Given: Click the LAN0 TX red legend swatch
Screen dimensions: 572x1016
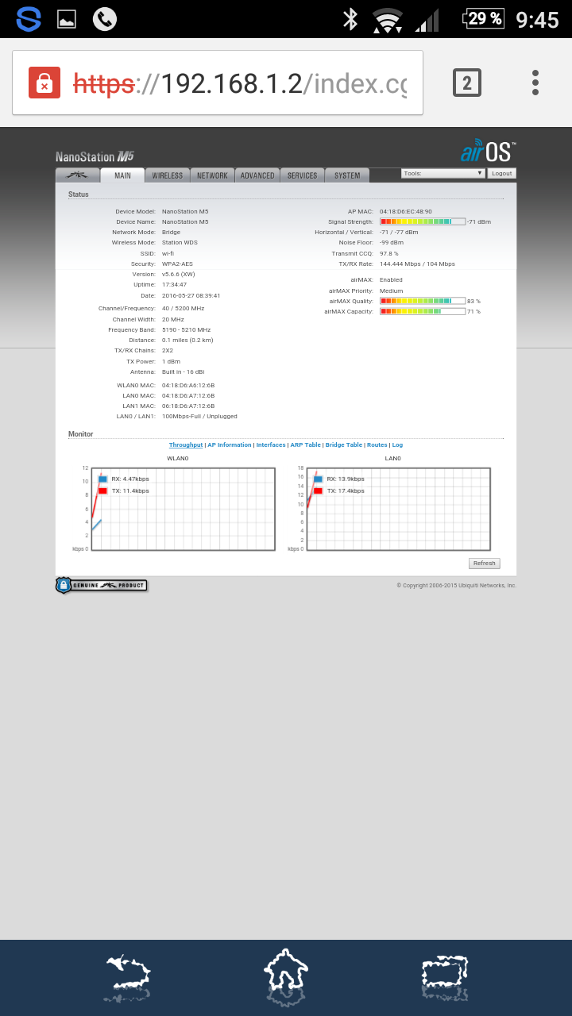Looking at the screenshot, I should (318, 491).
